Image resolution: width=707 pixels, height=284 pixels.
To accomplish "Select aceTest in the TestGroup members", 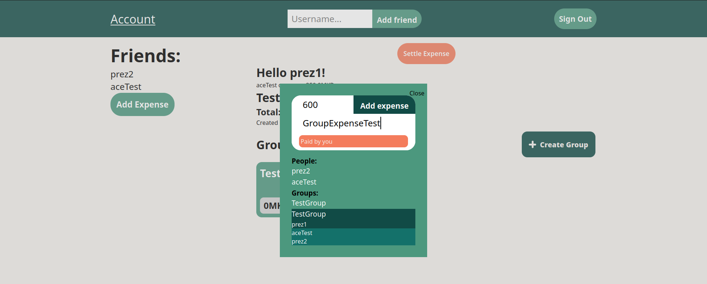I will [302, 233].
